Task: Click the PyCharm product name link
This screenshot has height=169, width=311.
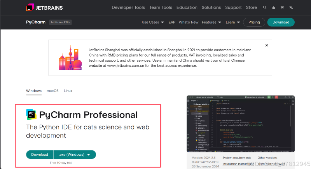Action: click(x=36, y=22)
